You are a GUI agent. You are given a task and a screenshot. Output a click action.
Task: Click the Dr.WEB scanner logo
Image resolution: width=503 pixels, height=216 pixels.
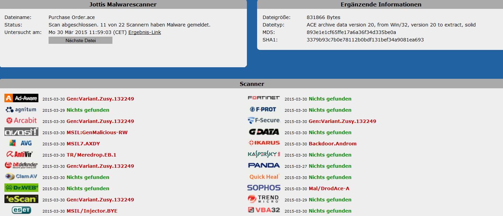(21, 188)
